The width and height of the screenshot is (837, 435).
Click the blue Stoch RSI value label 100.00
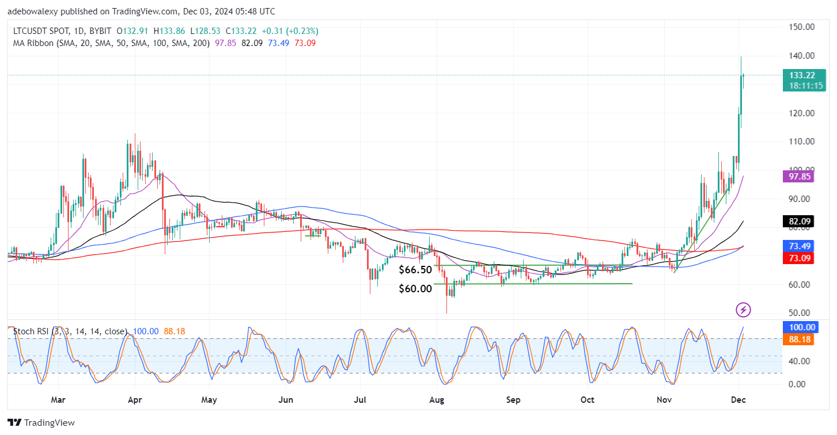(802, 329)
